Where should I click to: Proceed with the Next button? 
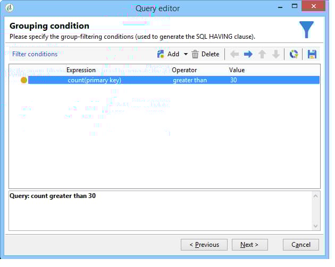[x=250, y=245]
